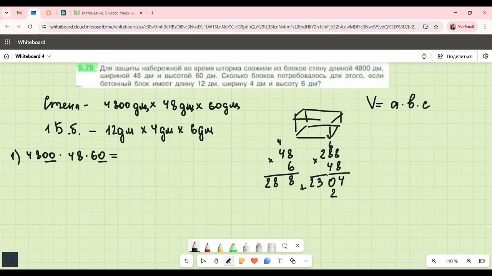Open the reactions heart tool
This screenshot has width=492, height=276.
tap(254, 261)
